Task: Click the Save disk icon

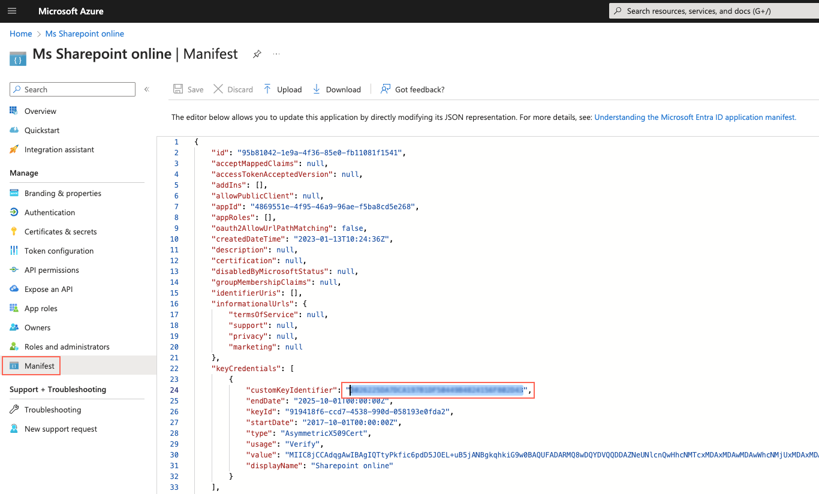Action: 178,89
